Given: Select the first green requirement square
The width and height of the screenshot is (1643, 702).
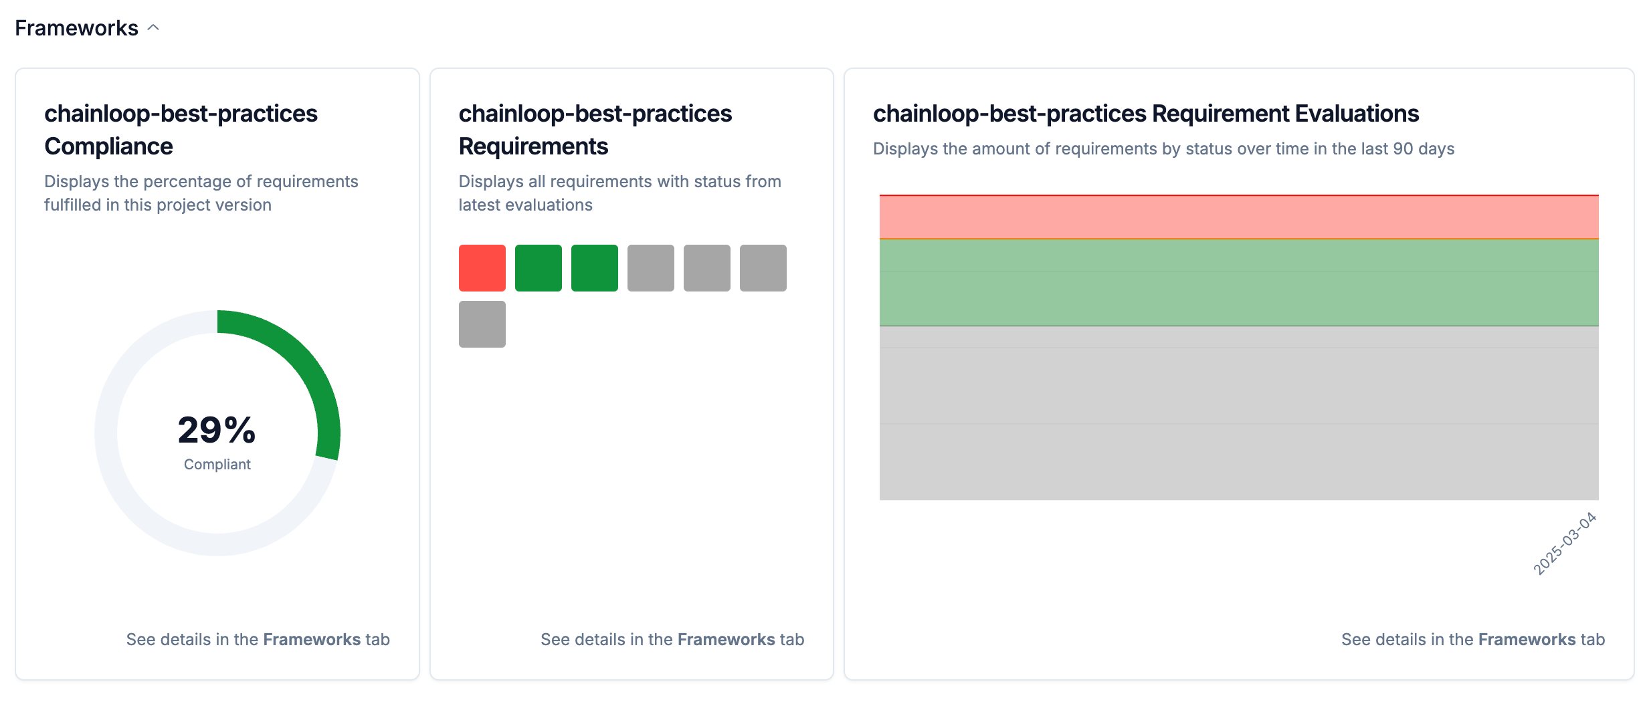Looking at the screenshot, I should [x=538, y=267].
